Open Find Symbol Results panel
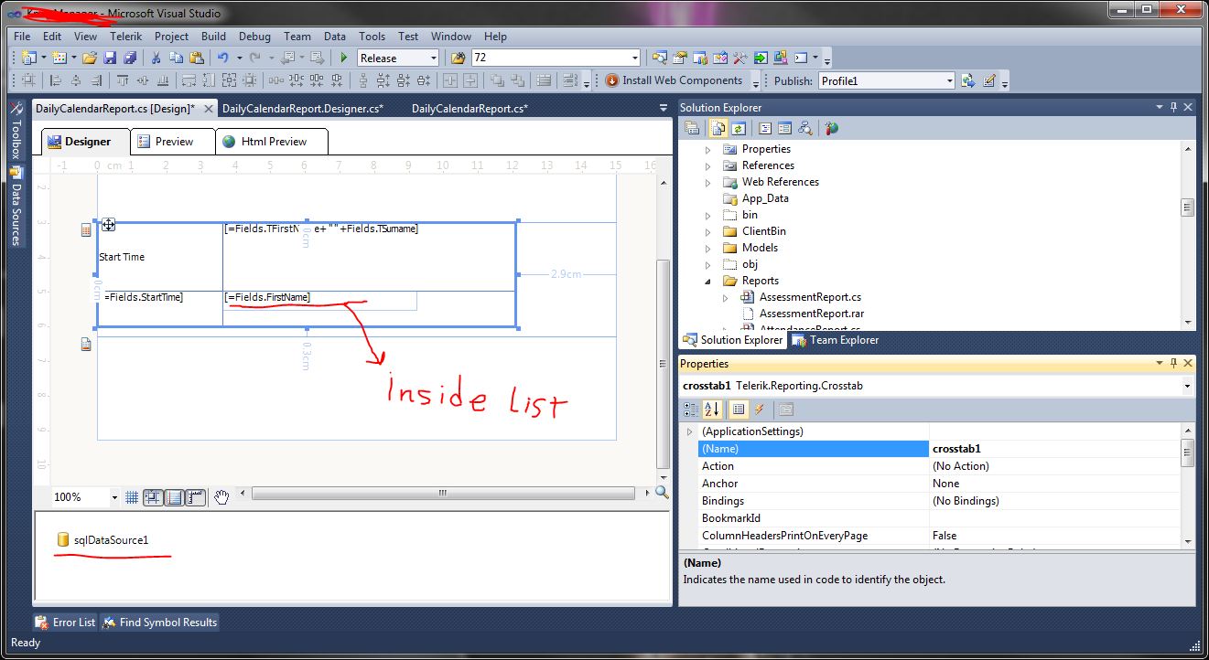Viewport: 1209px width, 660px height. 159,623
